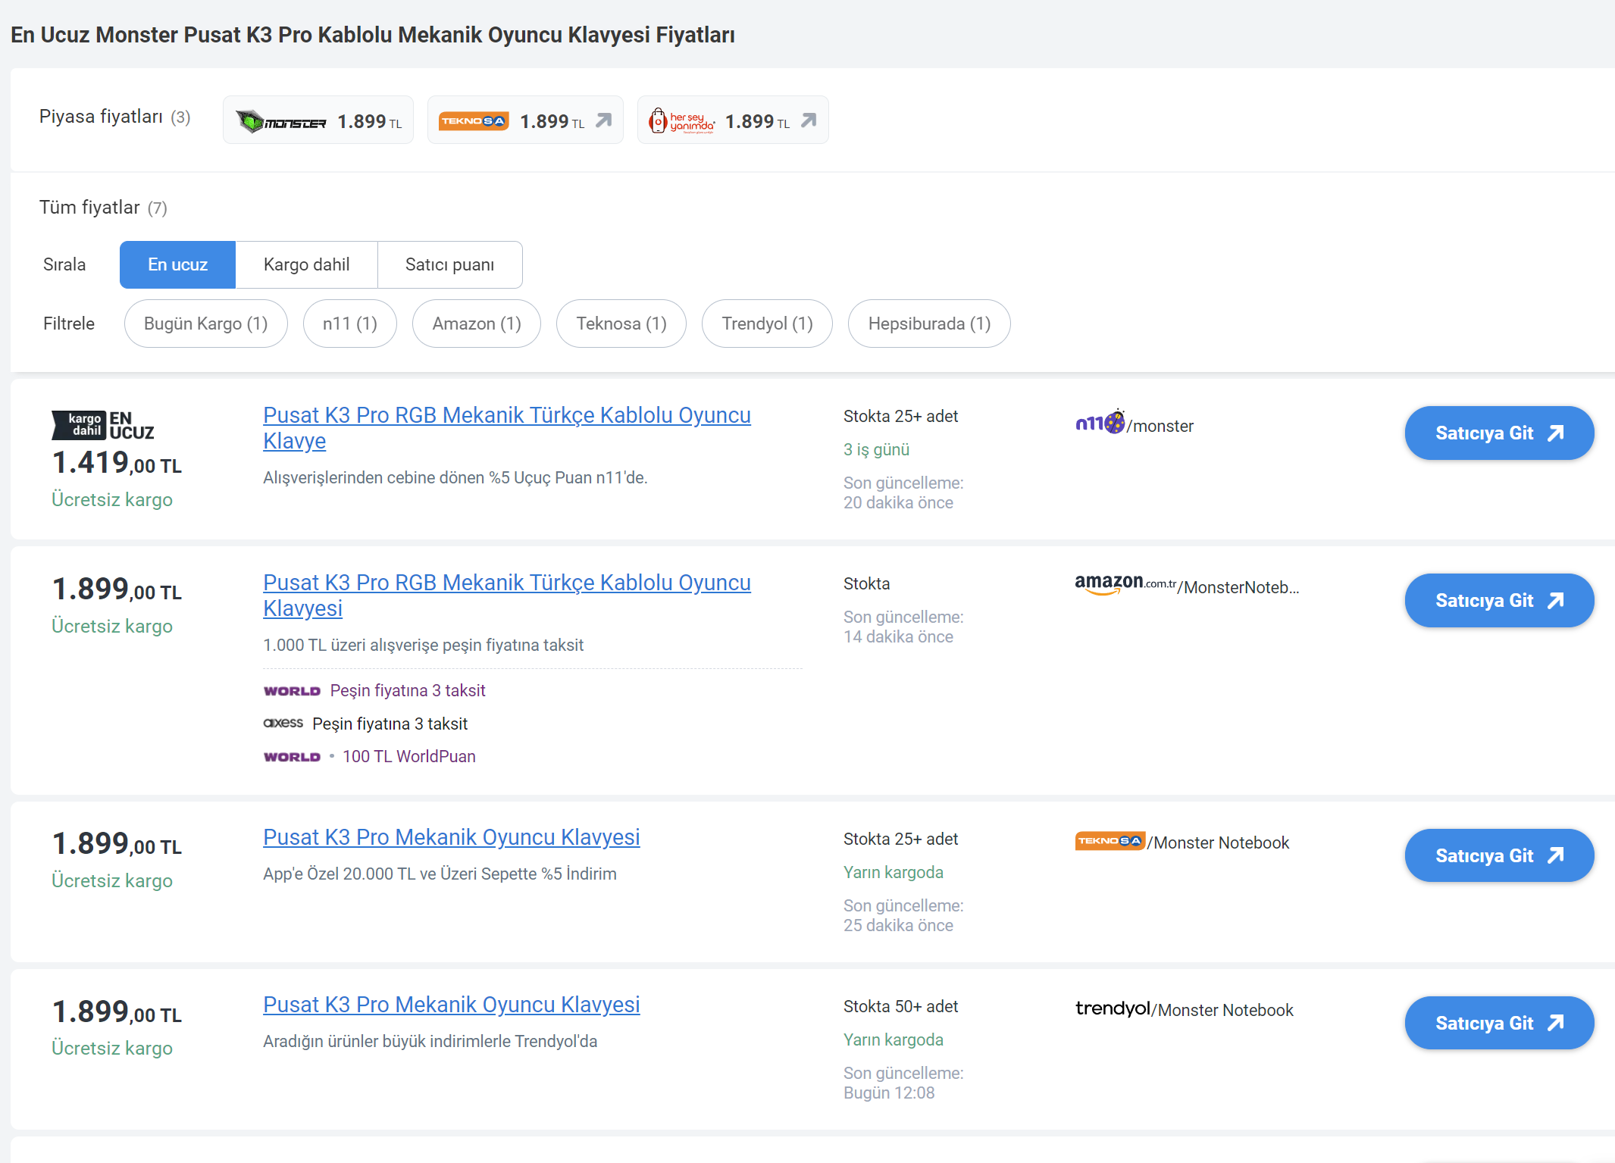Open Monster store market price 1.899 TL
Viewport: 1615px width, 1163px height.
point(318,120)
